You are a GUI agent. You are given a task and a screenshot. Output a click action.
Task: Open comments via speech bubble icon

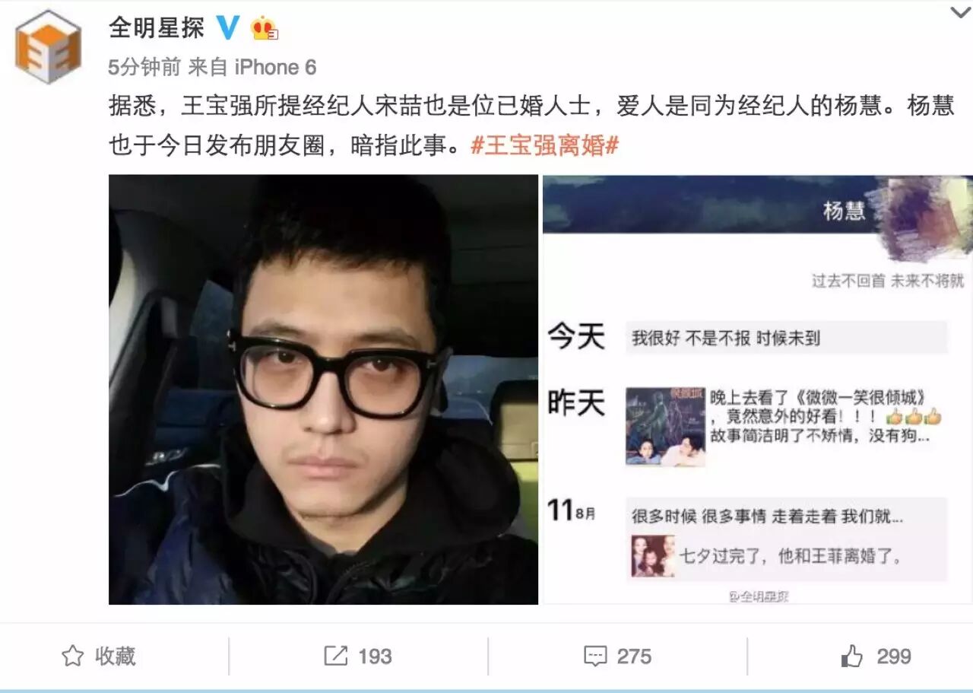click(x=594, y=656)
